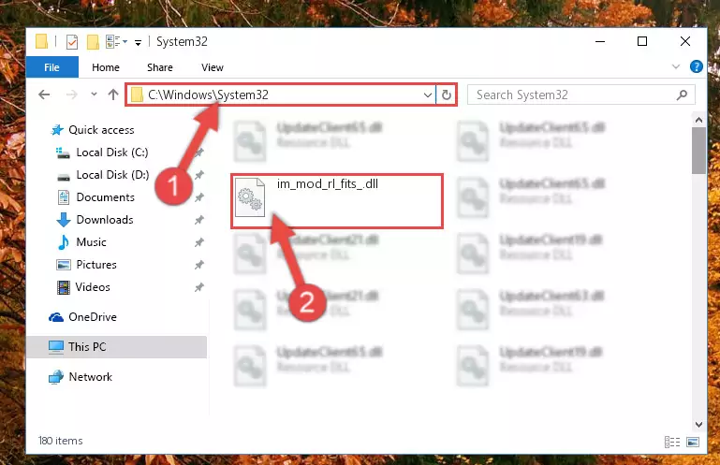
Task: Click the Properties checkmark icon in title bar
Action: [x=72, y=42]
